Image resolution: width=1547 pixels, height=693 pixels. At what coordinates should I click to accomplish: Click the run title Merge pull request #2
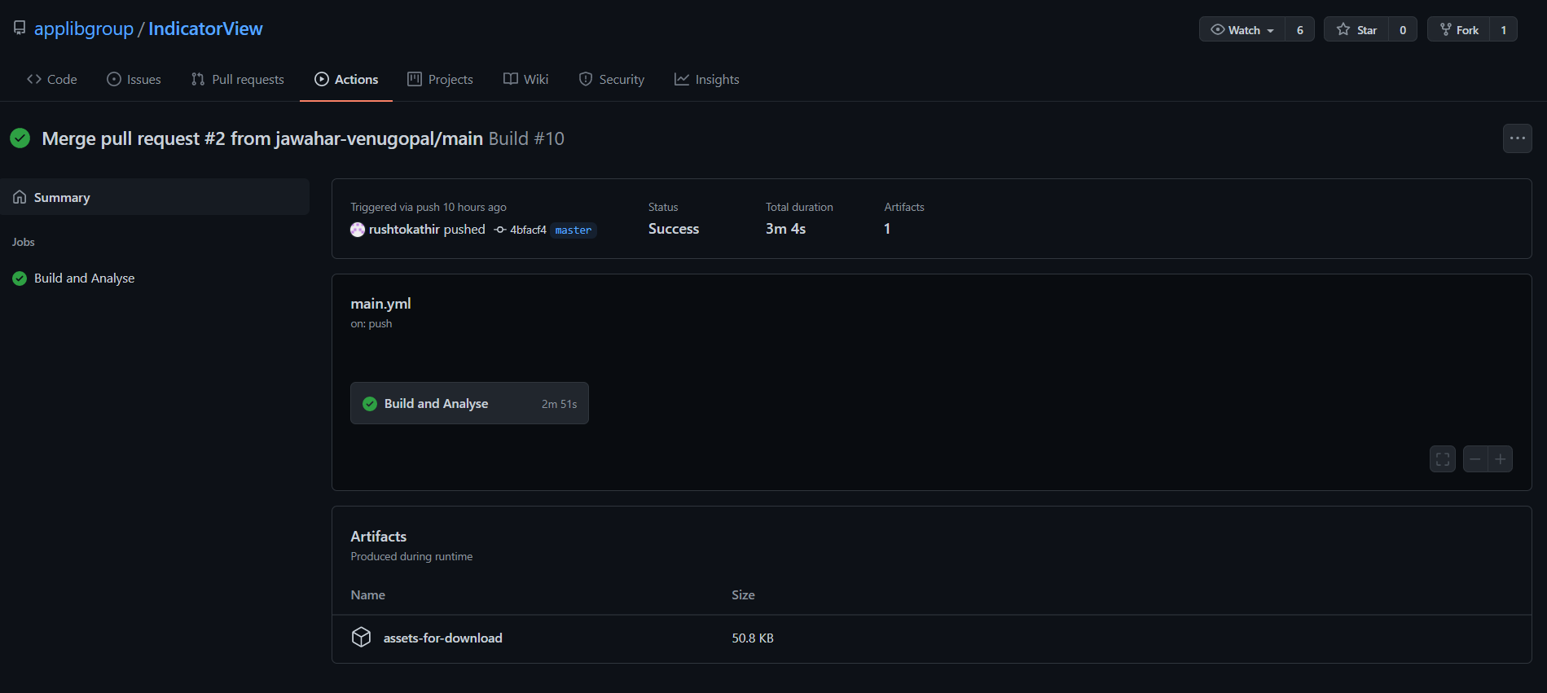pyautogui.click(x=262, y=138)
